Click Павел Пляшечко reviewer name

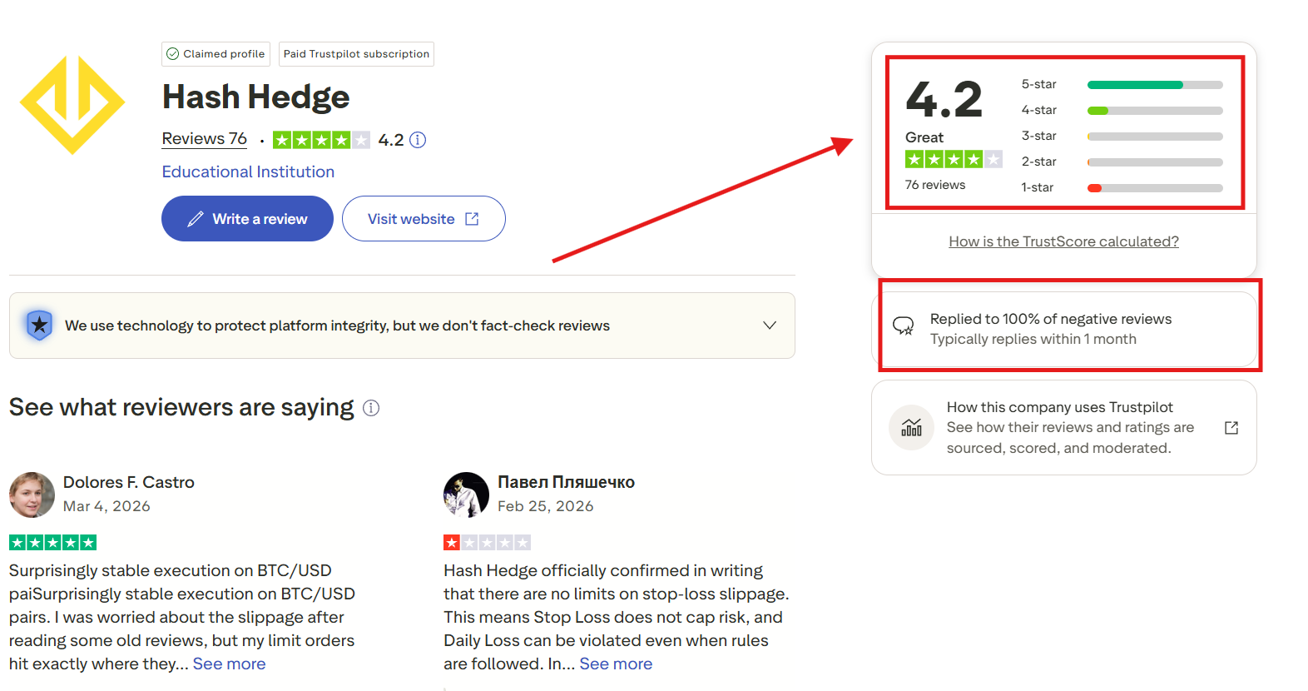tap(566, 482)
